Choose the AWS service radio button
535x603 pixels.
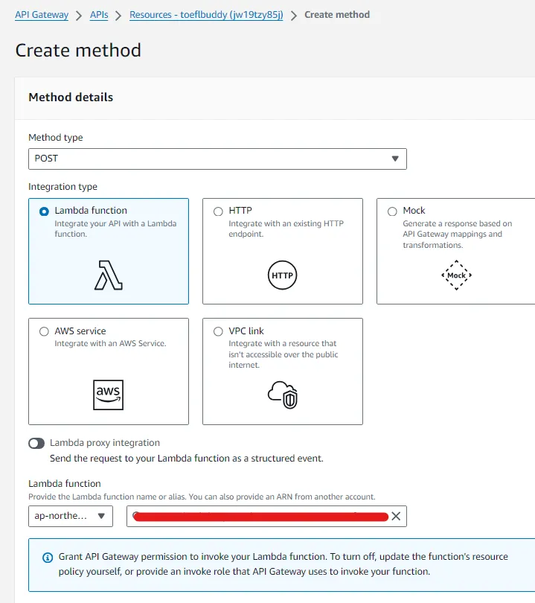44,331
